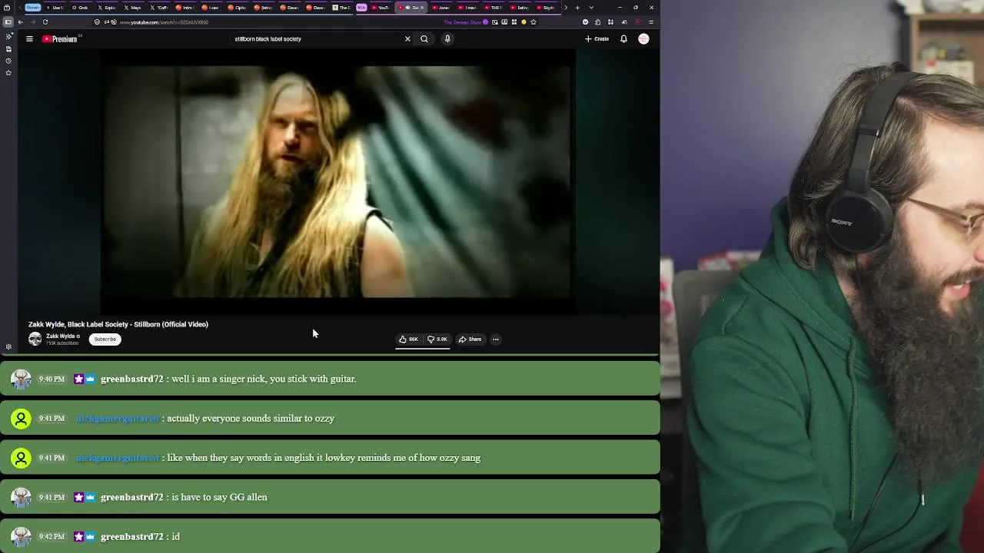Switch to the 'Cipher' tab
The width and height of the screenshot is (984, 553).
point(238,8)
